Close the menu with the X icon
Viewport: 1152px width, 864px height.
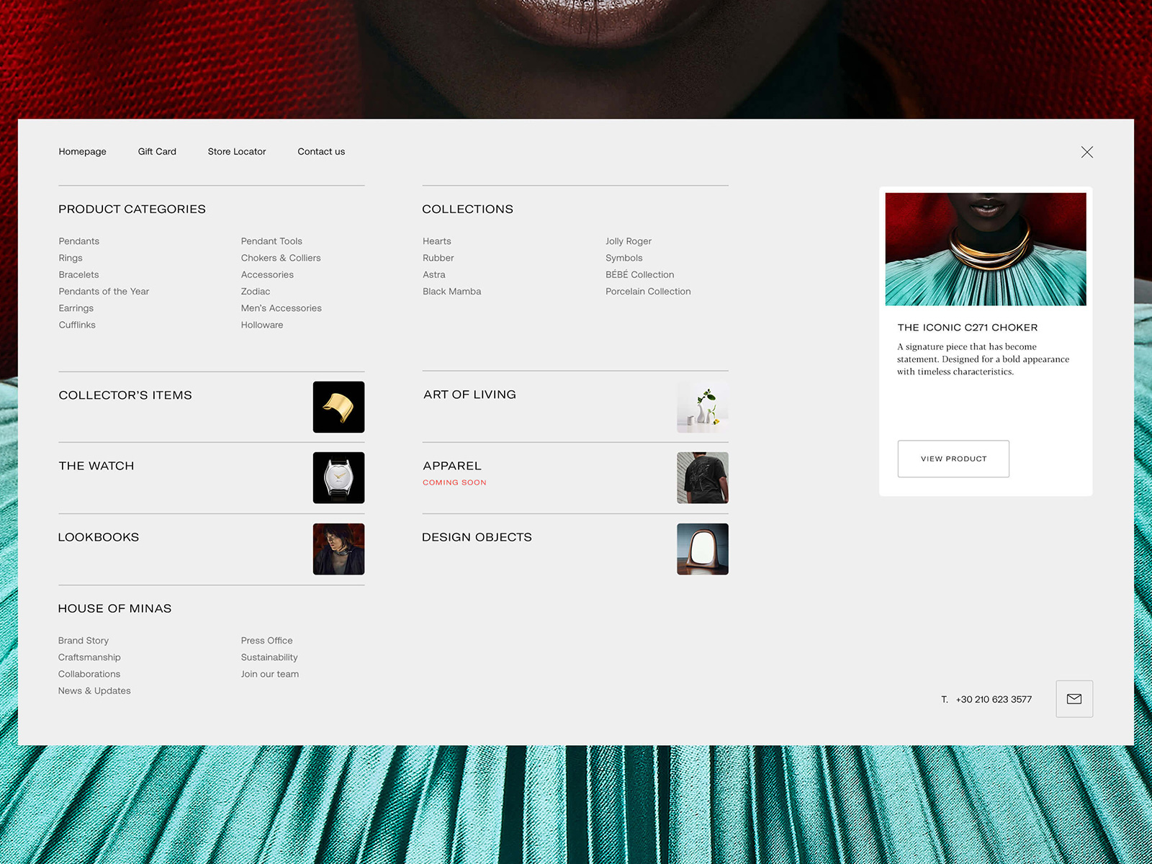[1086, 152]
